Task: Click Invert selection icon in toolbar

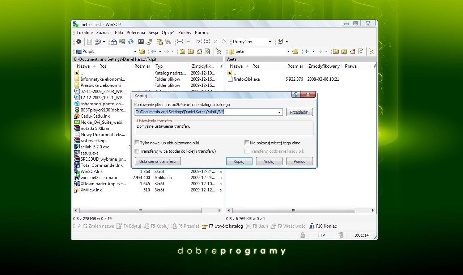Action: (207, 42)
